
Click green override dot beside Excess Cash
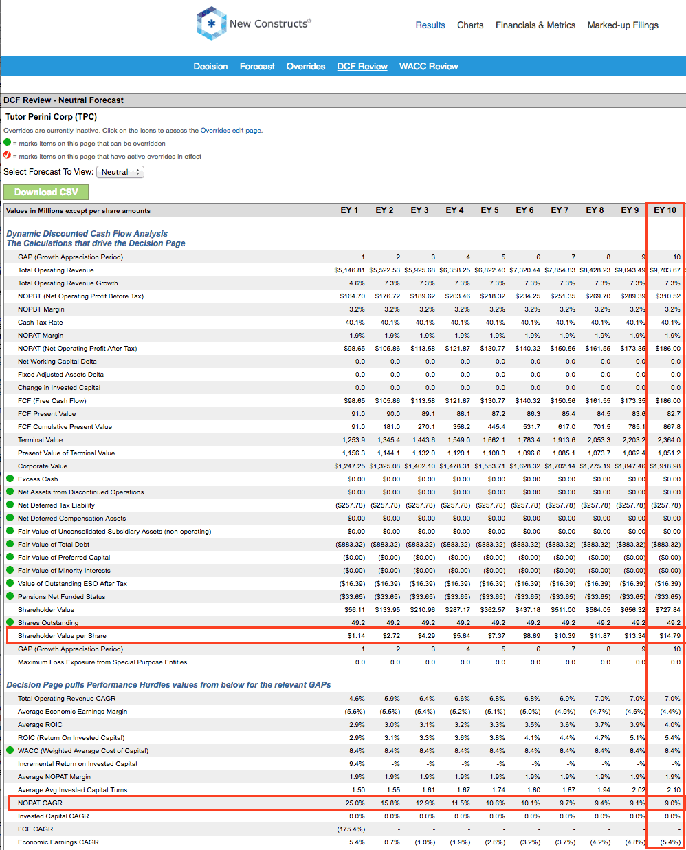(x=10, y=479)
